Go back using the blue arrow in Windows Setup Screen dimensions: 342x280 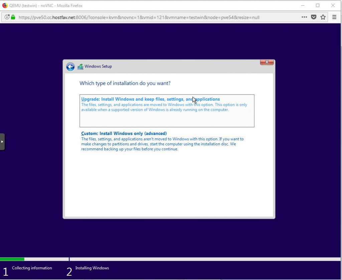[x=70, y=66]
